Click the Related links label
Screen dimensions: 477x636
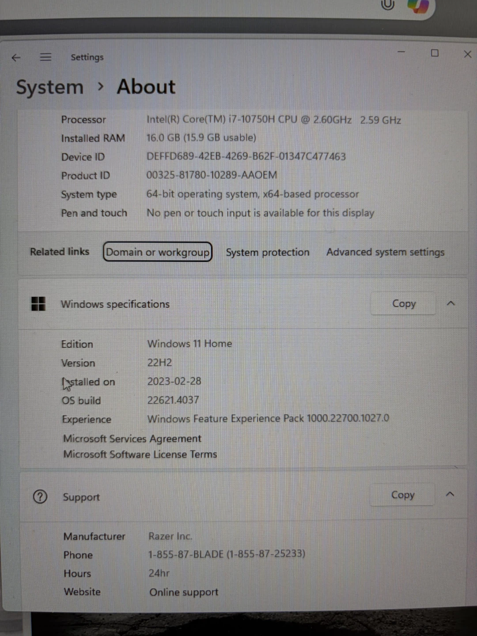point(60,252)
